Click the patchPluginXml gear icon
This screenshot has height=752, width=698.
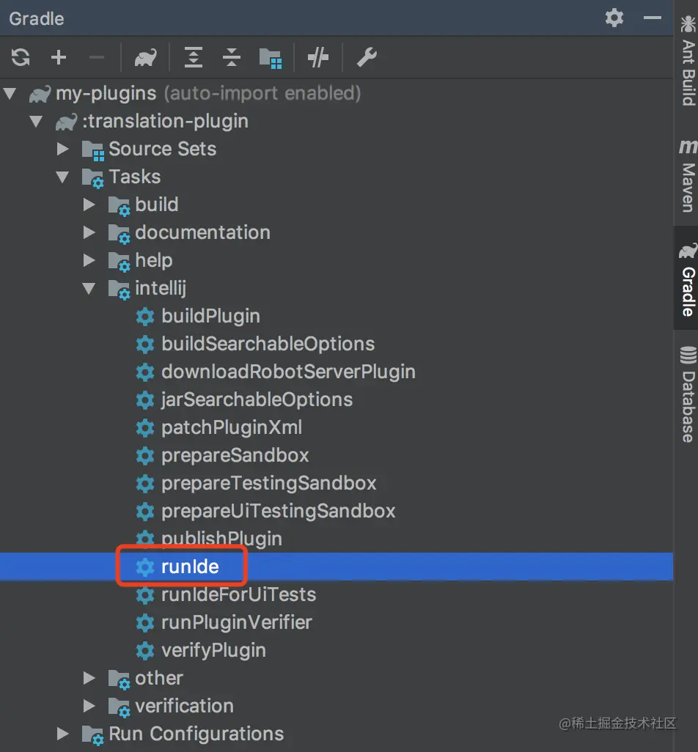click(x=145, y=428)
